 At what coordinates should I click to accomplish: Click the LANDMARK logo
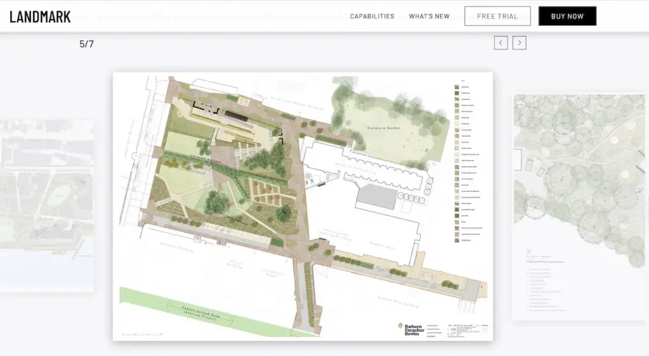(40, 16)
